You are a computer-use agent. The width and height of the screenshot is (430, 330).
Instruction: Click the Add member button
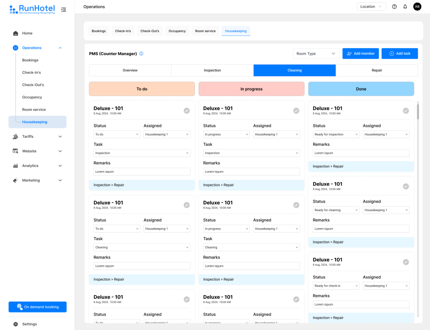click(361, 53)
